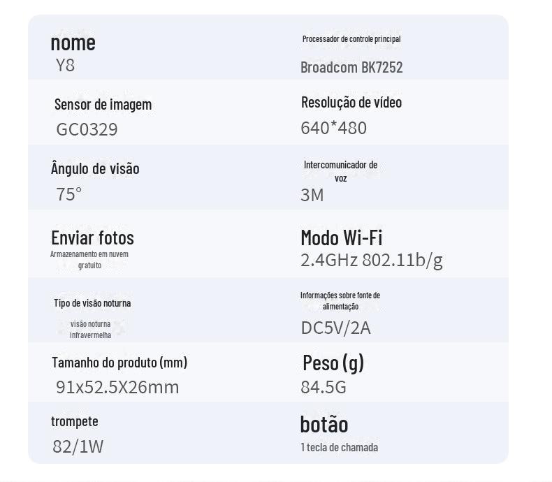Select the Y8 model name value
Viewport: 552px width, 482px height.
65,66
